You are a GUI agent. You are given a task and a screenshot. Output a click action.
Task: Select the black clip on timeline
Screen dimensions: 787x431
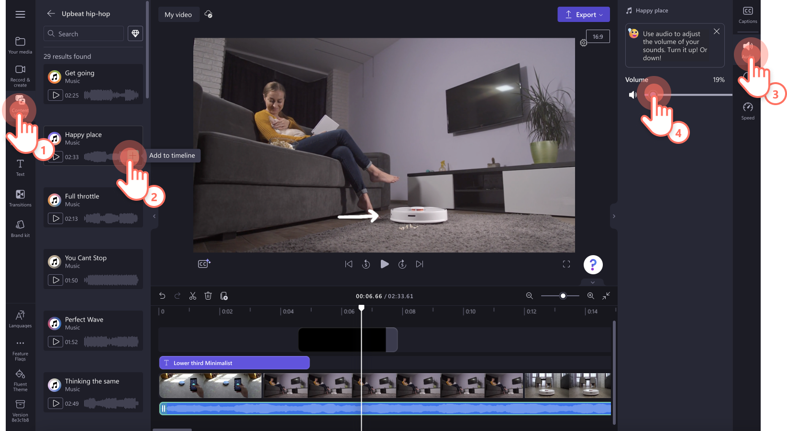[x=348, y=340]
